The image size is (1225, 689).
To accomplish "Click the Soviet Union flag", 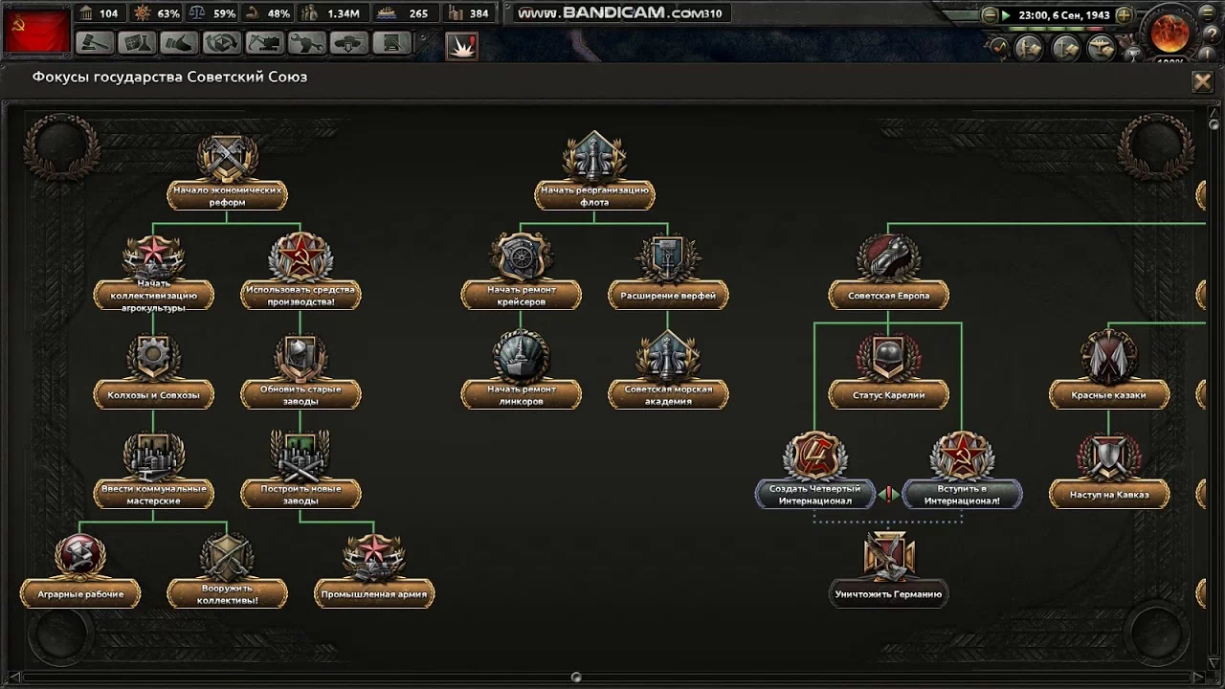I will coord(35,31).
